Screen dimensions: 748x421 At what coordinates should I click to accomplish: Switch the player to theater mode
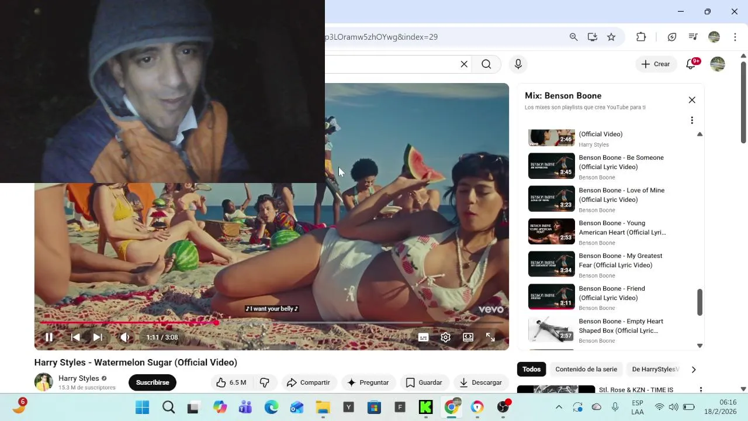tap(468, 337)
